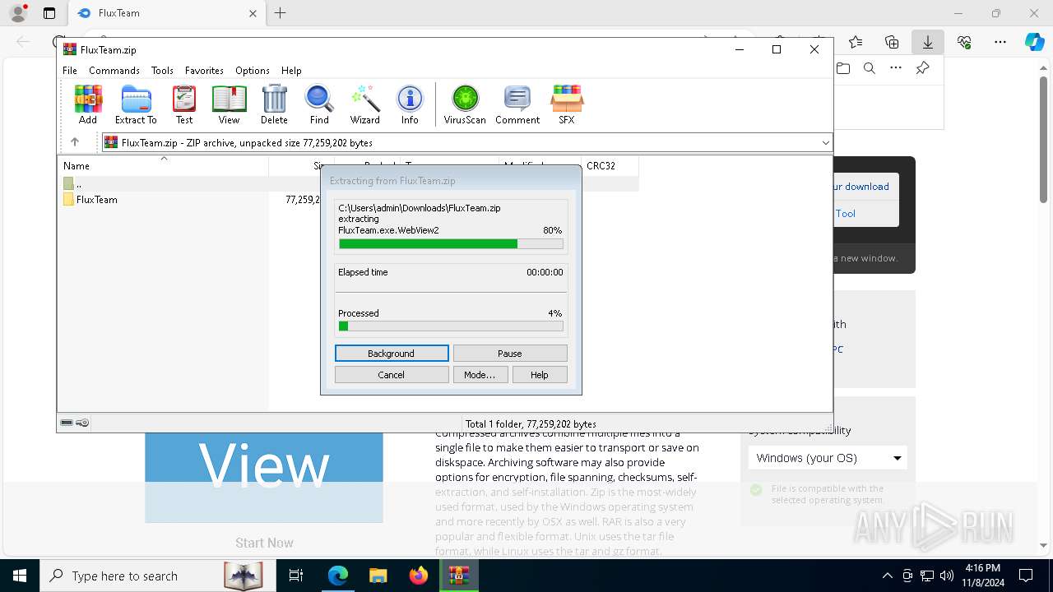Click the Add toolbar icon in WinRAR
The image size is (1053, 592).
click(x=88, y=104)
